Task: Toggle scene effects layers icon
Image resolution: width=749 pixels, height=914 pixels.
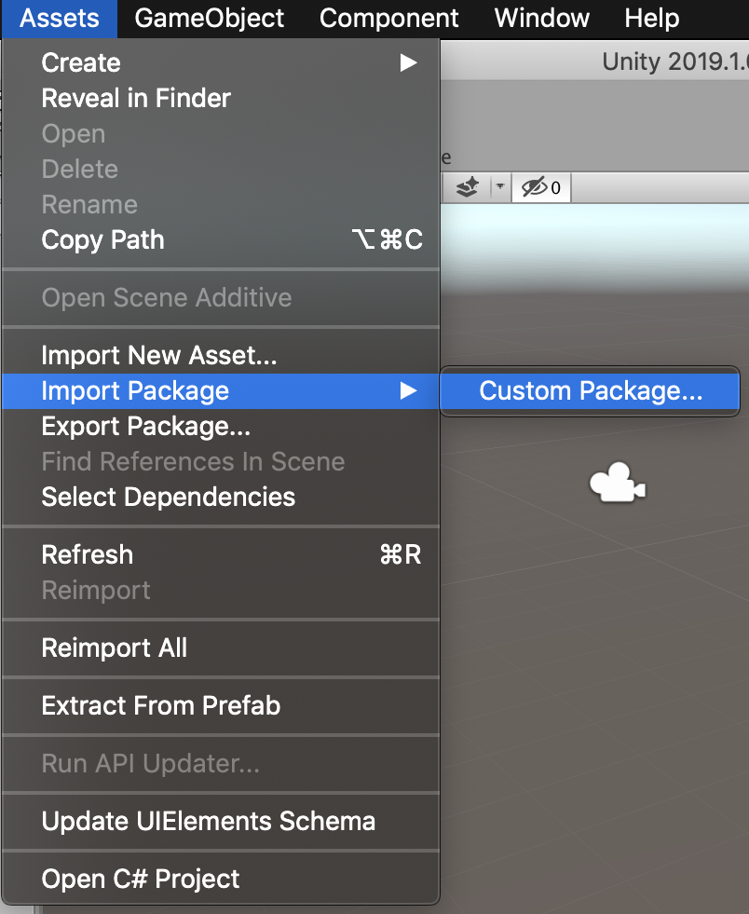Action: coord(467,188)
